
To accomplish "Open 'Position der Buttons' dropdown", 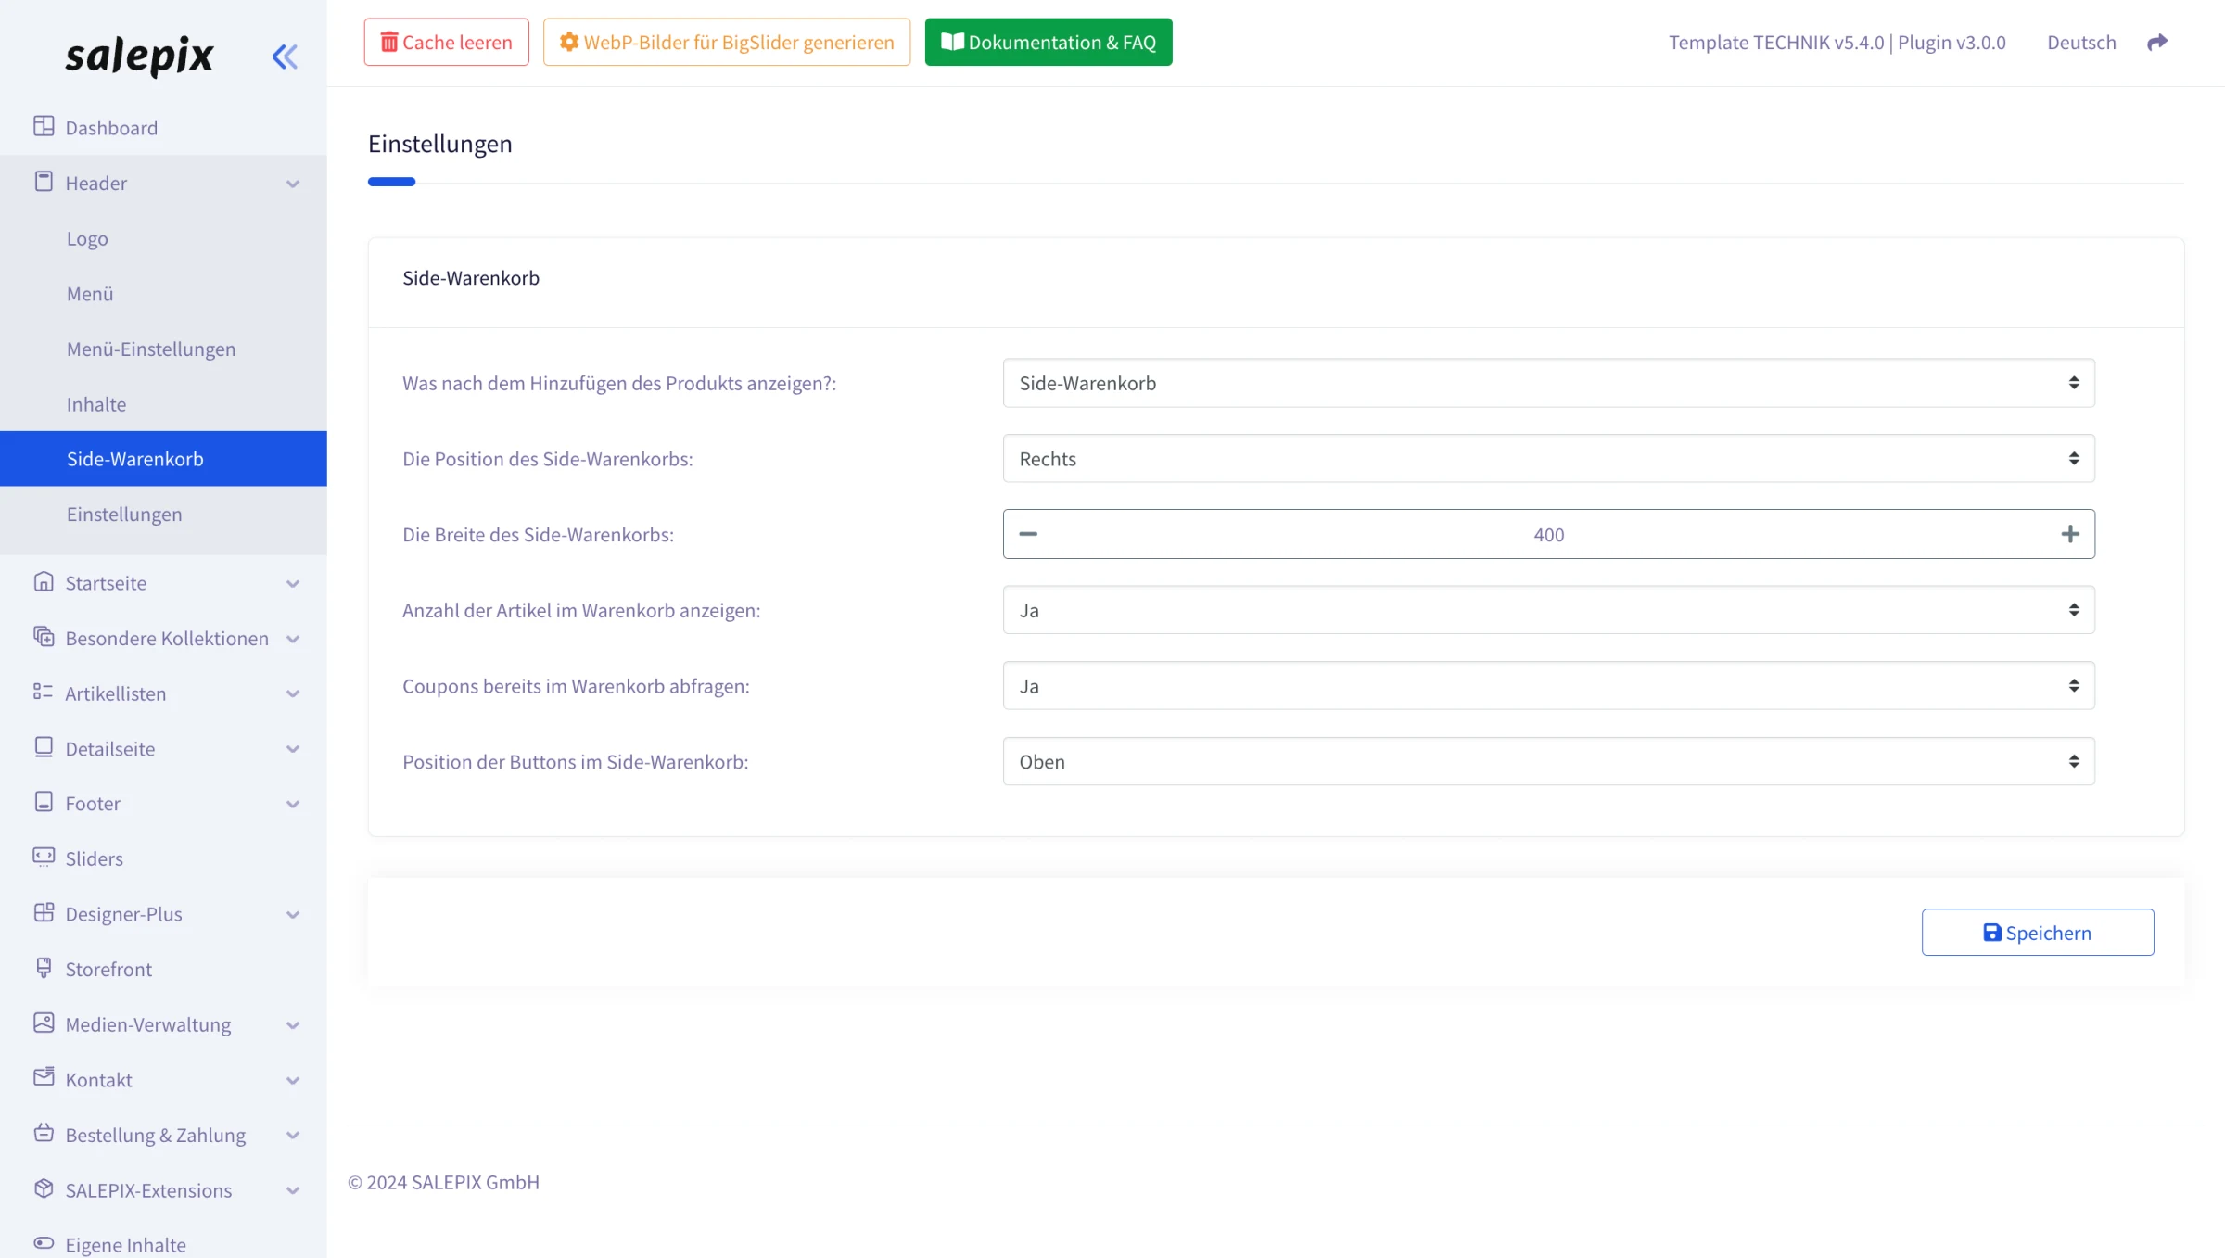I will point(1548,762).
